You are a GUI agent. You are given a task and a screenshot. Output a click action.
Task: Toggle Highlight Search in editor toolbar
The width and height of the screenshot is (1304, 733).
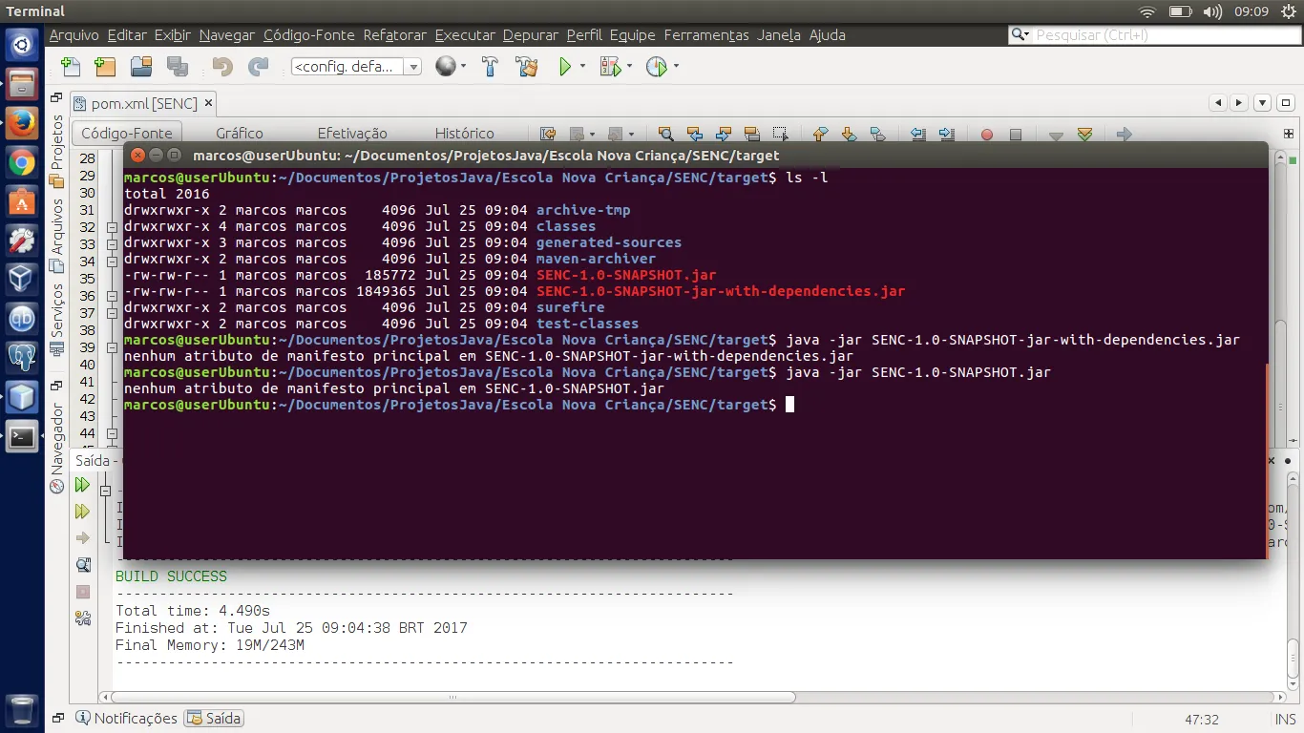[752, 135]
